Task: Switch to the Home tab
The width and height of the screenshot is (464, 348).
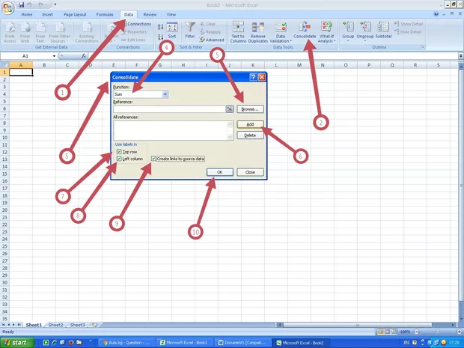Action: point(27,14)
